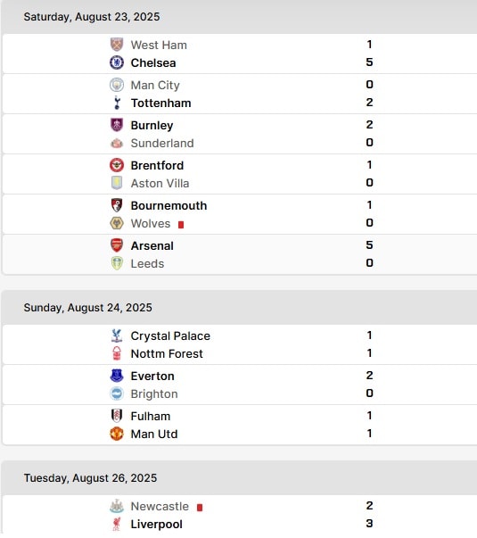Click the Man Utd club crest
Image resolution: width=477 pixels, height=538 pixels.
[117, 434]
